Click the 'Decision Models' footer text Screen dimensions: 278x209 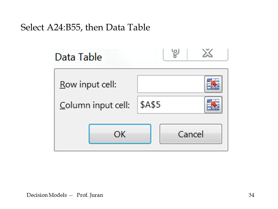47,195
